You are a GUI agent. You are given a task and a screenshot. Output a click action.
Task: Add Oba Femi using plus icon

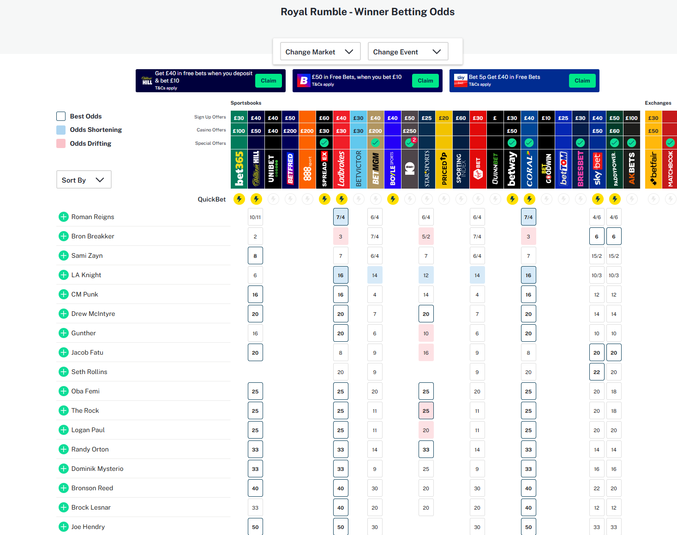(x=64, y=391)
